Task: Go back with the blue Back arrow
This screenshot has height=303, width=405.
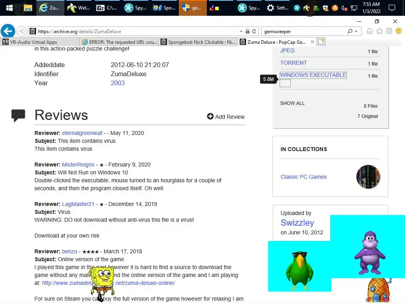Action: coord(8,31)
